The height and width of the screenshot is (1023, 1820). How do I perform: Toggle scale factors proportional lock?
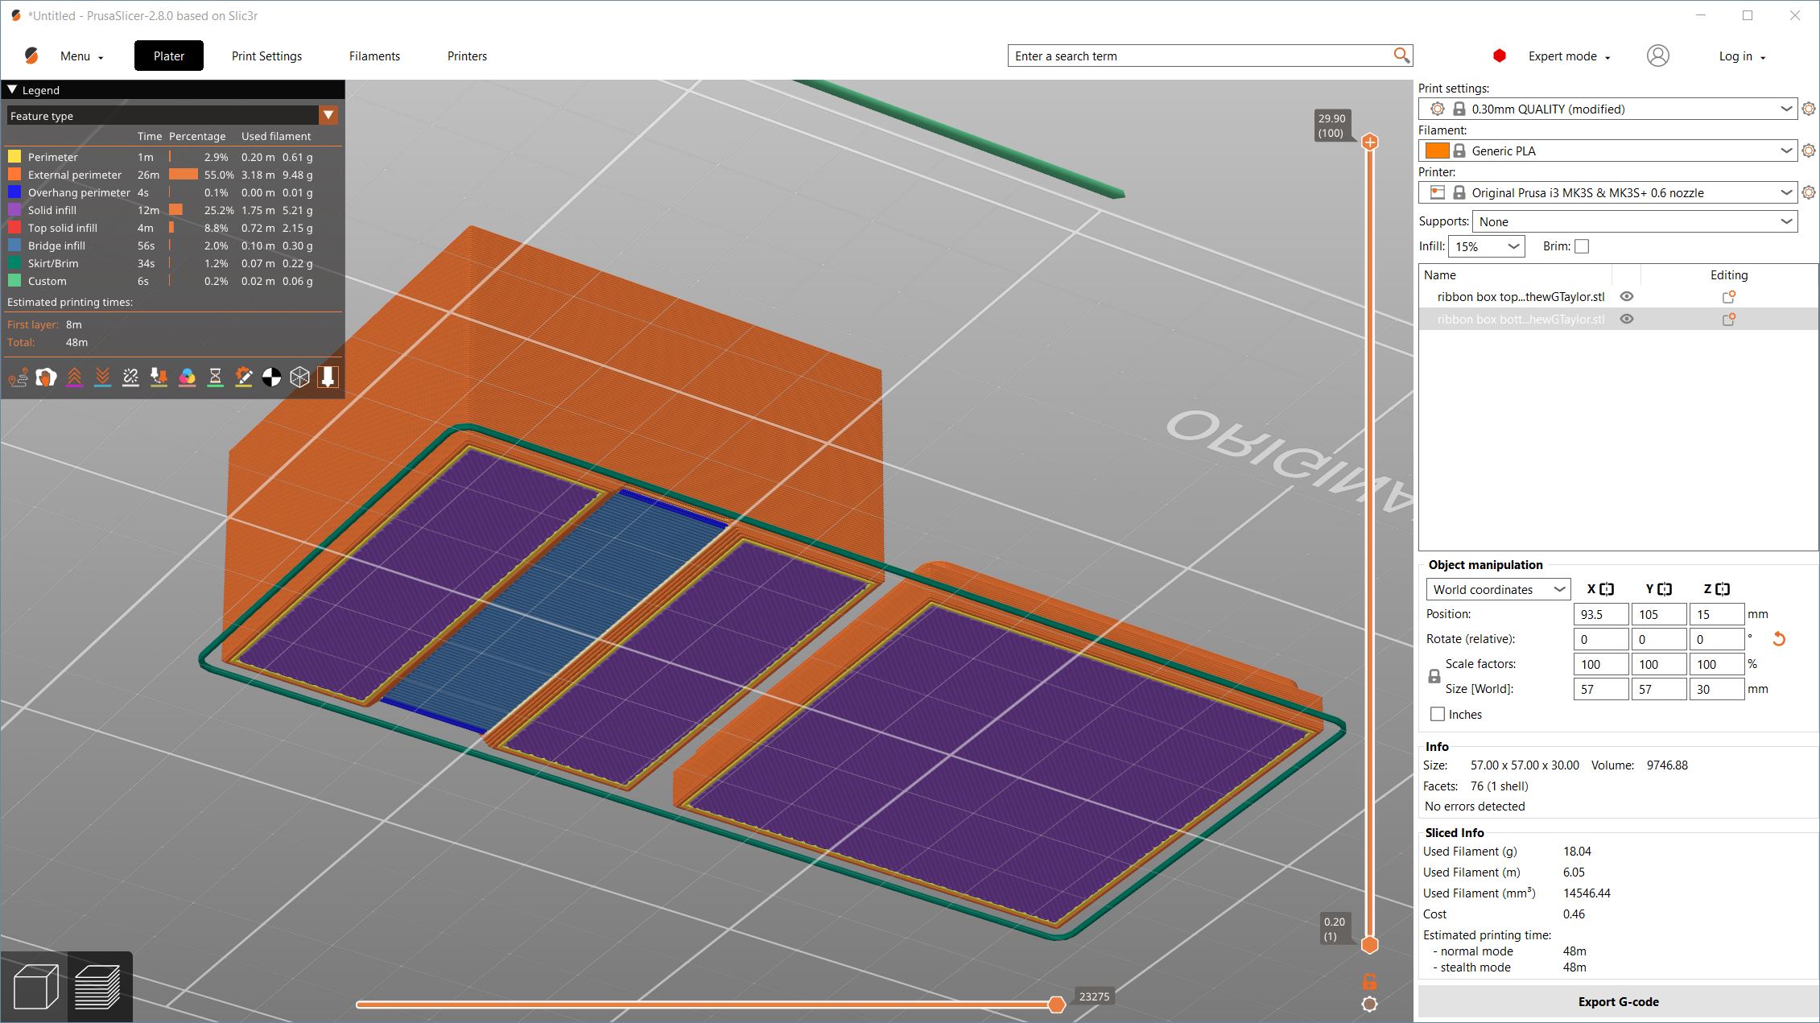pyautogui.click(x=1434, y=676)
